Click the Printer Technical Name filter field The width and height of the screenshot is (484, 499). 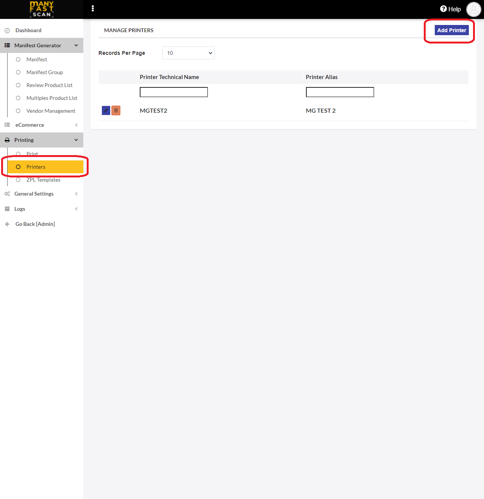click(174, 92)
